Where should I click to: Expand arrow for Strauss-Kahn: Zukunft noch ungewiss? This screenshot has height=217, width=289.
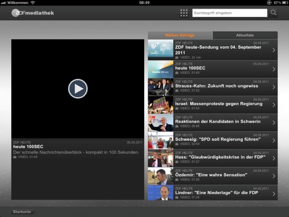[274, 87]
